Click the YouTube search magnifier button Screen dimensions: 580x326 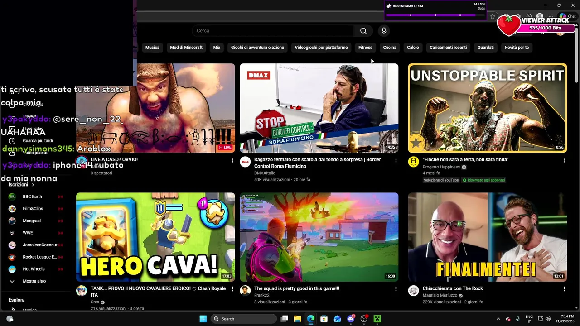click(x=363, y=31)
